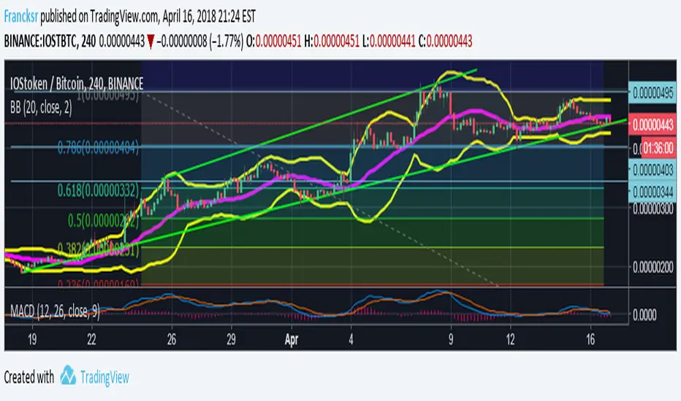Click the date label 9 on time axis
This screenshot has width=681, height=401.
tap(451, 340)
